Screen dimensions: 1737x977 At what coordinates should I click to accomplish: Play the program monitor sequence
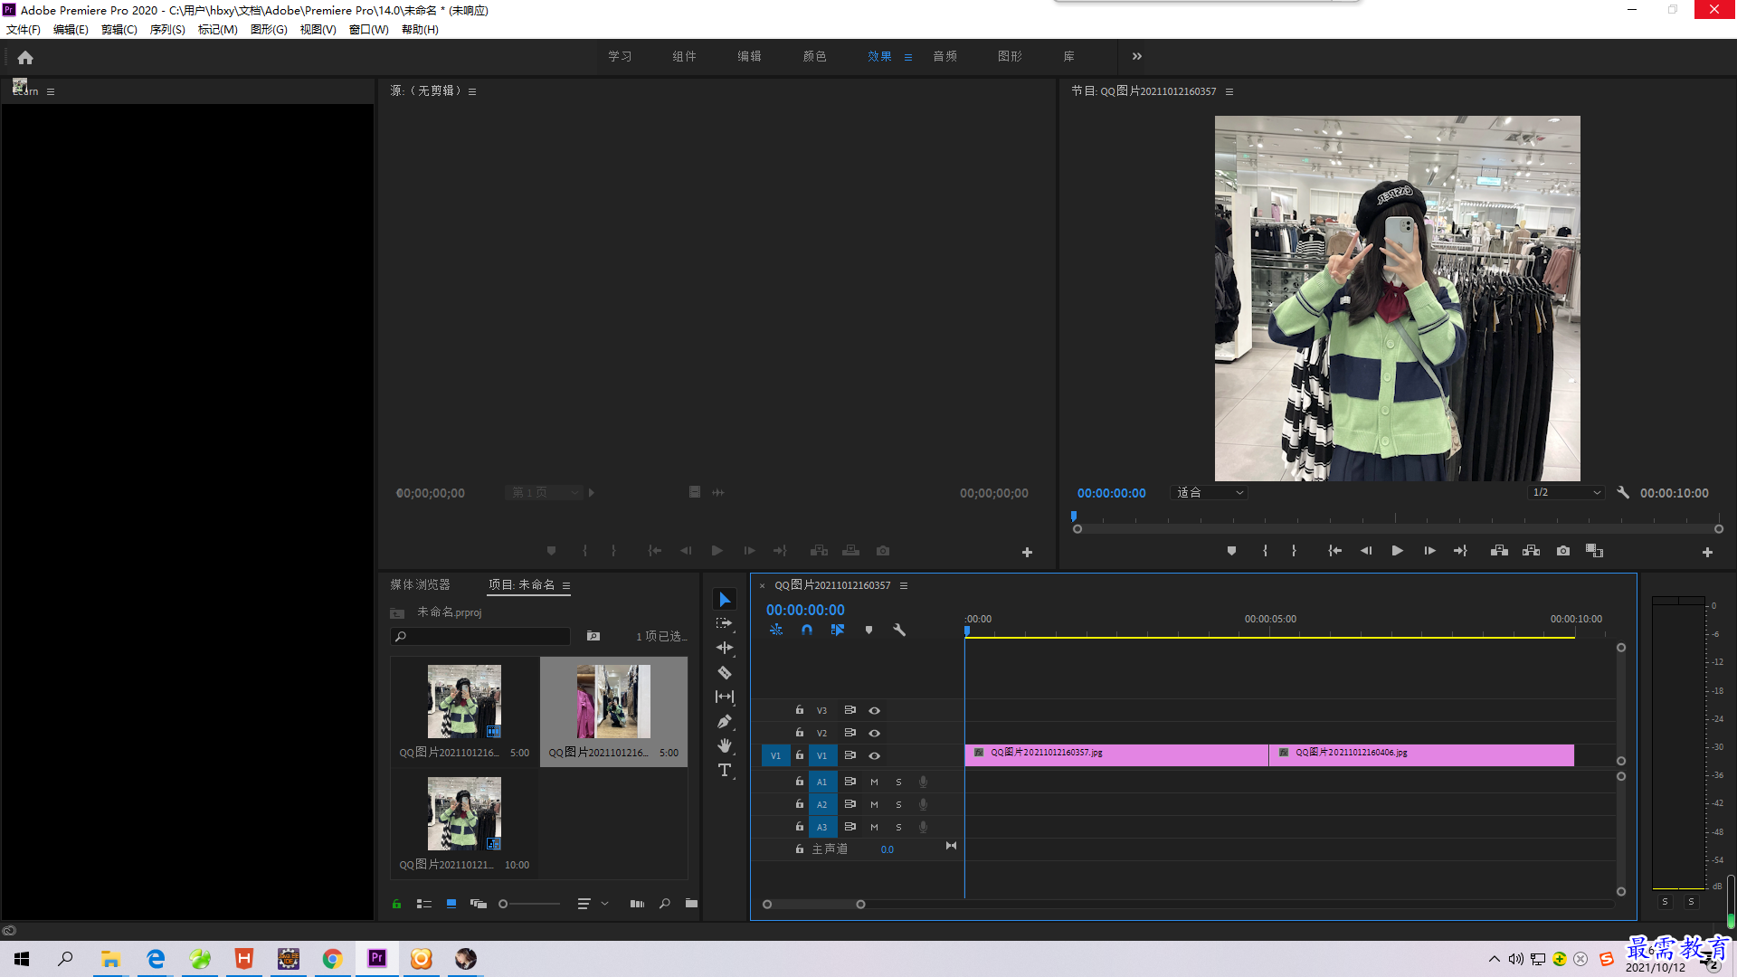(1397, 551)
